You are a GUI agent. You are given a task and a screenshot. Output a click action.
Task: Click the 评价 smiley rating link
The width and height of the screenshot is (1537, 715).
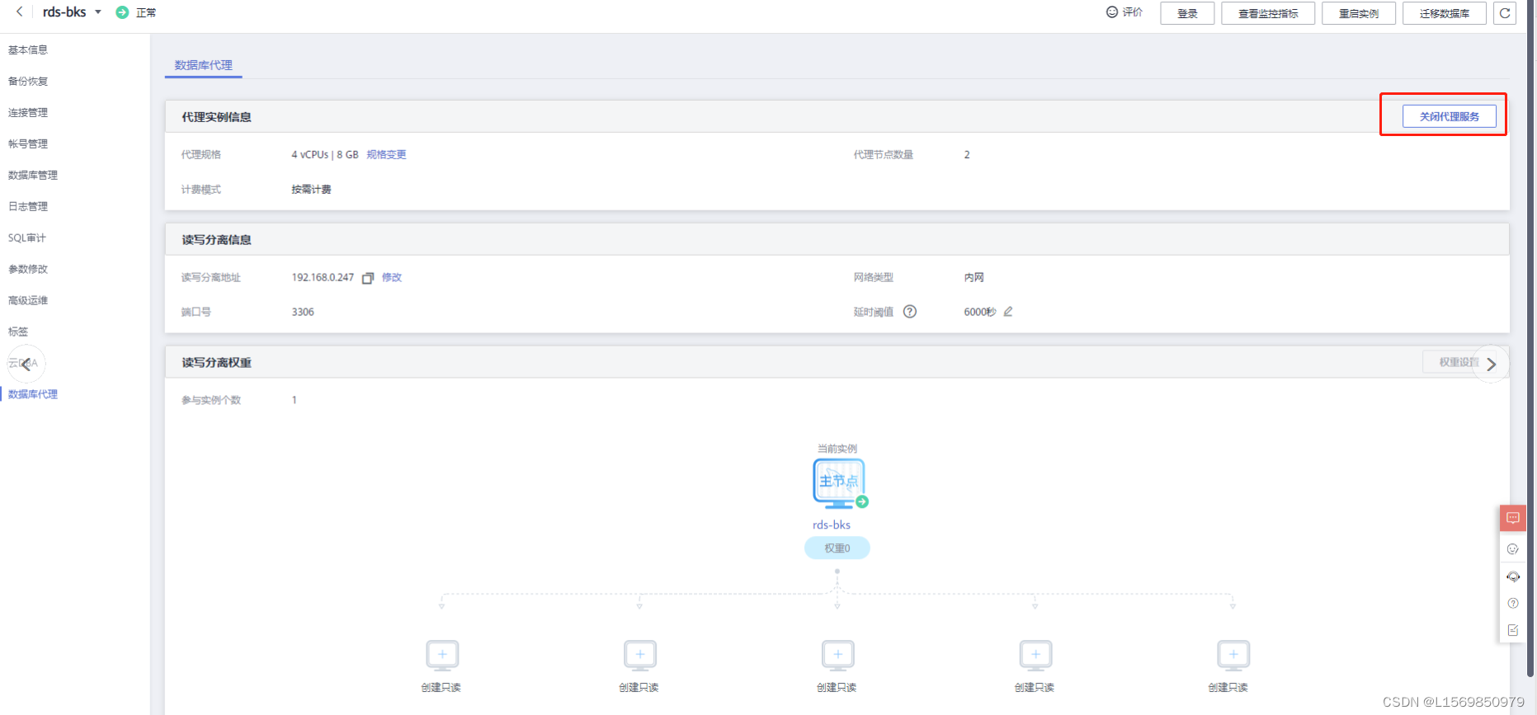1124,12
